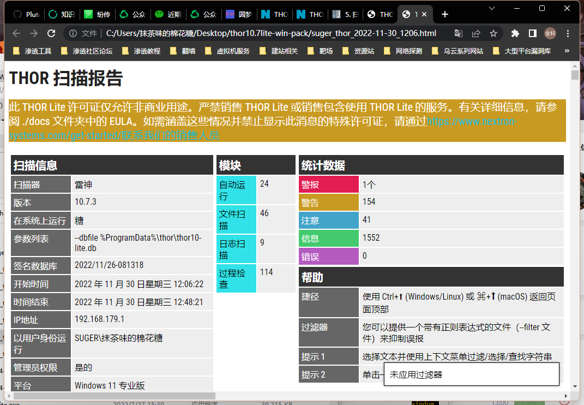
Task: Click the 警报 red statistic label
Action: (x=328, y=184)
